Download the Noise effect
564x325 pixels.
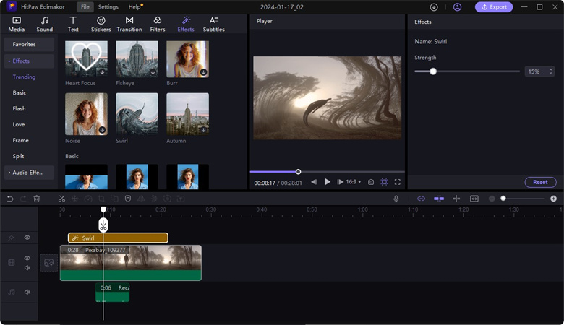[102, 130]
